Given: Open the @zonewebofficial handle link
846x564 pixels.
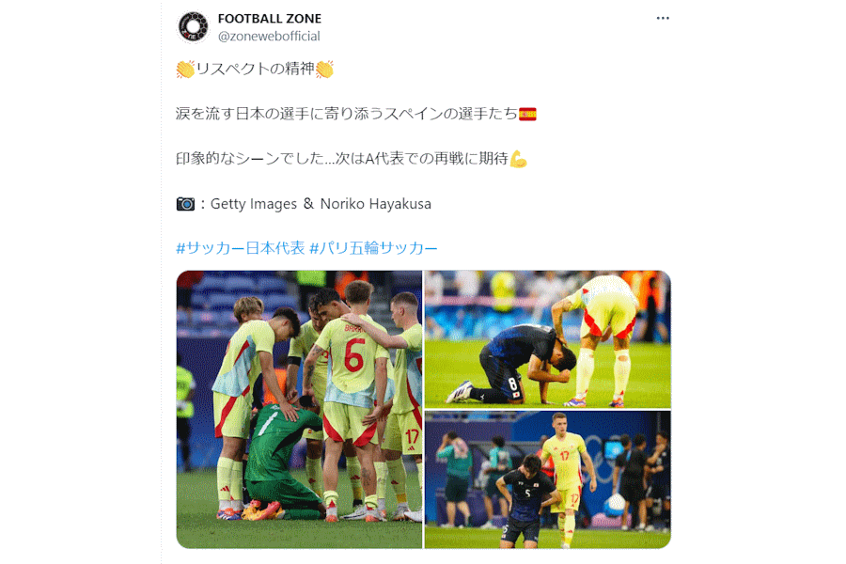Looking at the screenshot, I should pyautogui.click(x=269, y=36).
